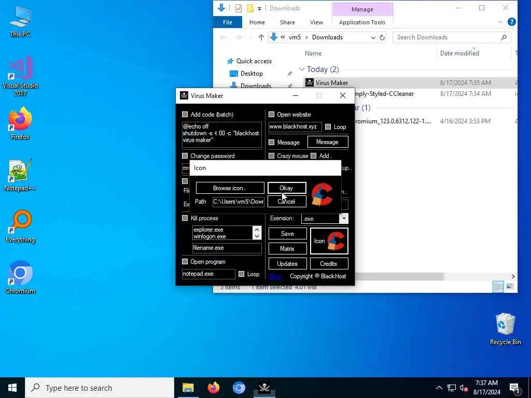Select the Virus Maker file row
The width and height of the screenshot is (531, 398).
[x=410, y=82]
